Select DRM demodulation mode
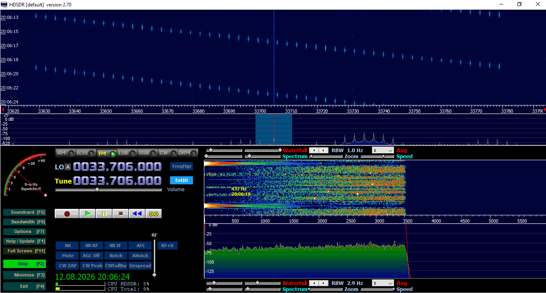 [x=188, y=153]
